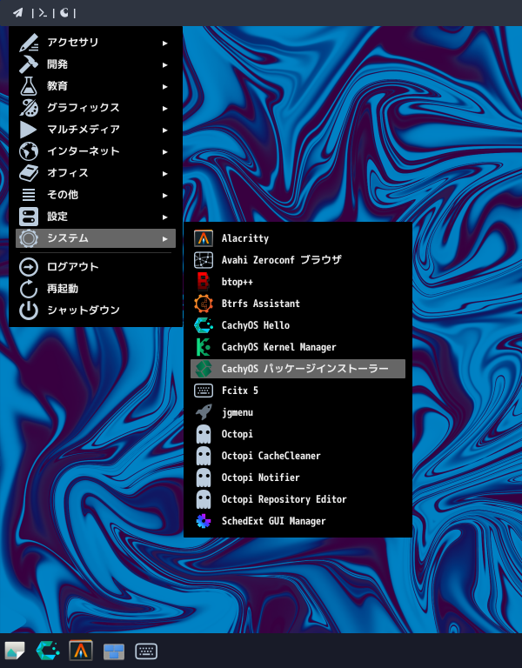Click the グラフィックス palette icon

pyautogui.click(x=29, y=108)
